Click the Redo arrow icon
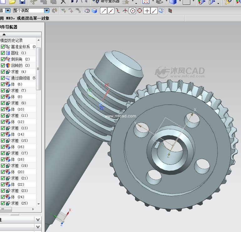 [x=84, y=1]
